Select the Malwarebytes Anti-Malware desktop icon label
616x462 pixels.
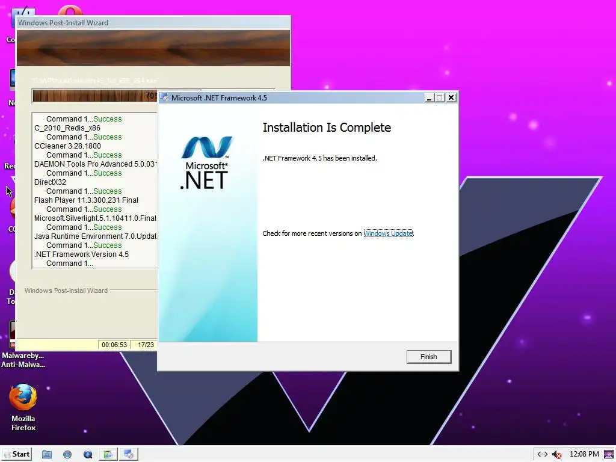click(x=23, y=360)
